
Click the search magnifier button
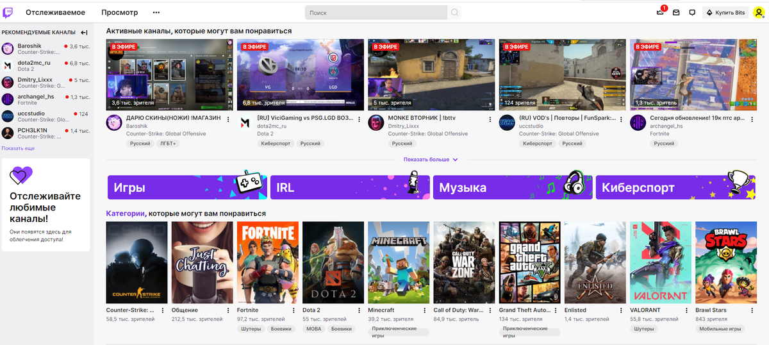point(454,12)
